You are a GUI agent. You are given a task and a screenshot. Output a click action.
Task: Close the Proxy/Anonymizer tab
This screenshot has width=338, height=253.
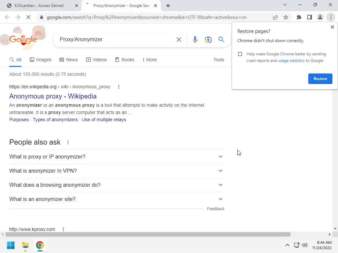click(155, 6)
